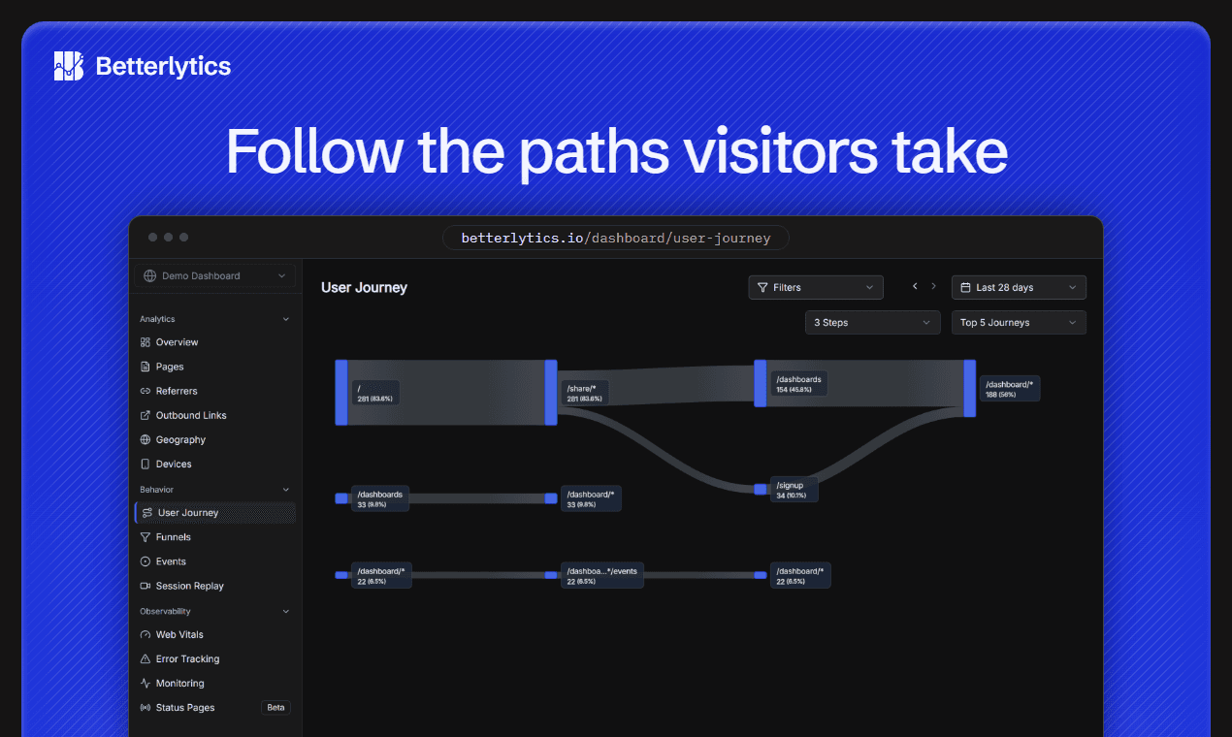The image size is (1232, 737).
Task: Open the Last 28 days date dropdown
Action: click(x=1019, y=287)
